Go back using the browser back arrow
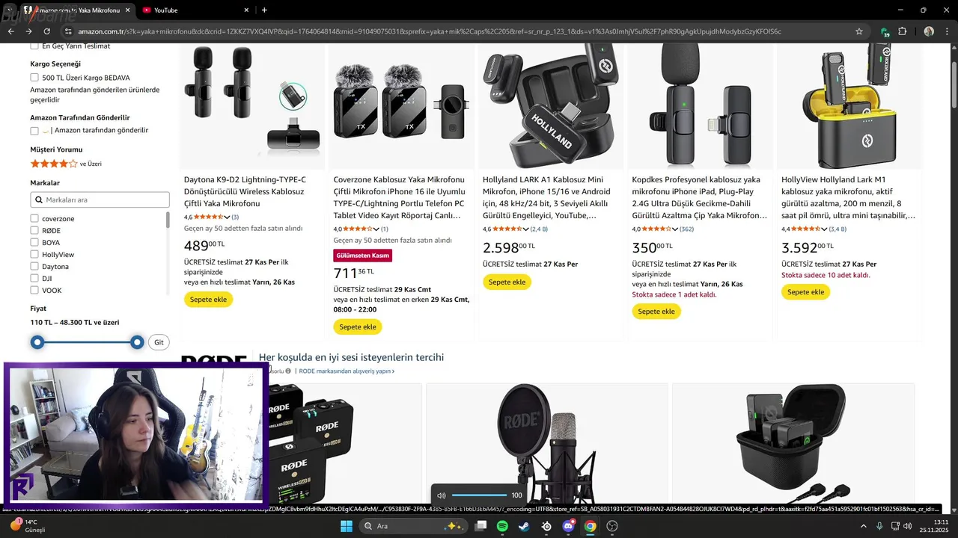 click(x=10, y=31)
